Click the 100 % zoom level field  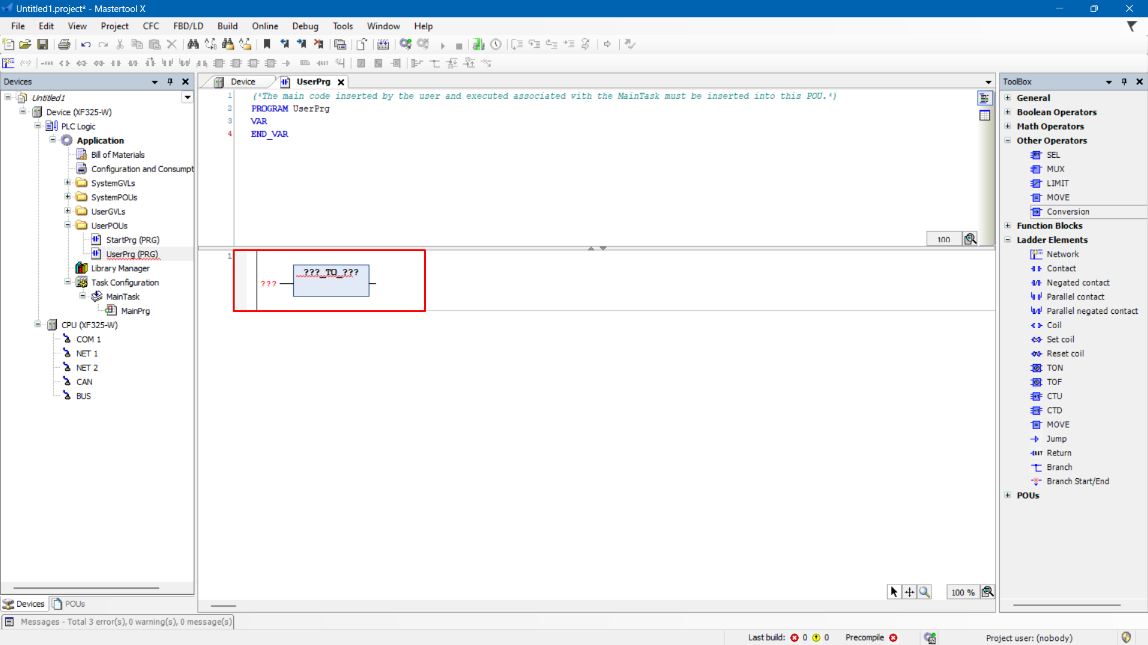pos(962,592)
